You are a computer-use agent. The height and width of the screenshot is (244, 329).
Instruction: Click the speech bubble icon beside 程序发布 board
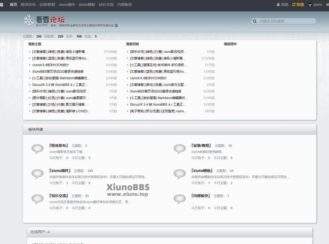(38, 149)
